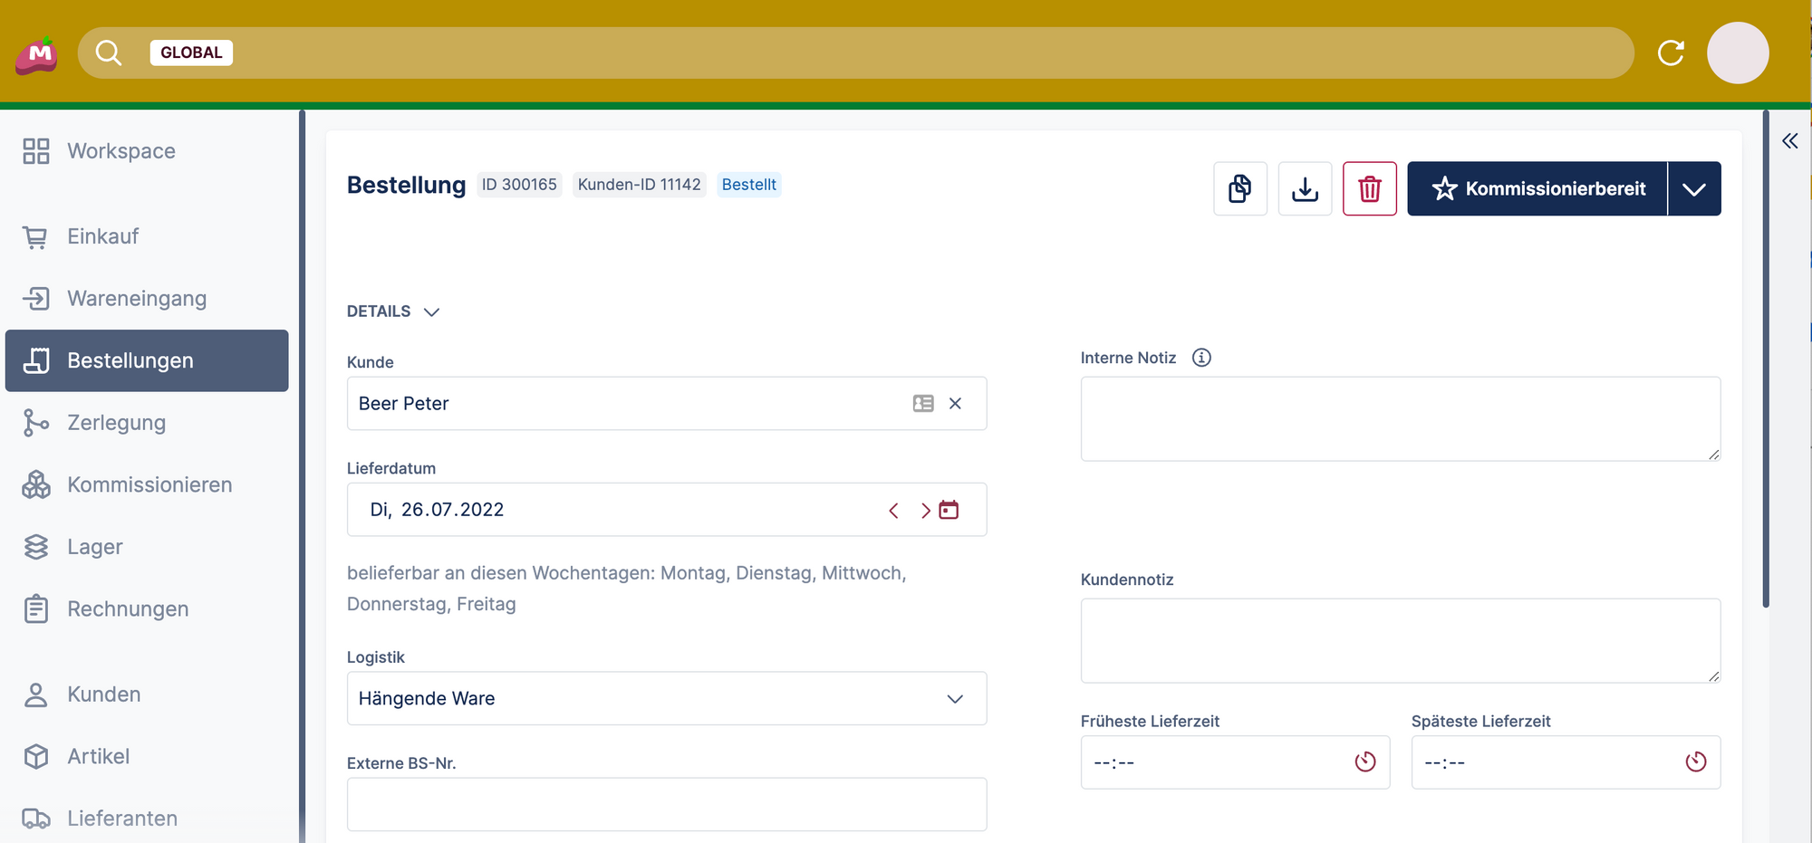The width and height of the screenshot is (1812, 843).
Task: Advance to next delivery date
Action: (x=925, y=511)
